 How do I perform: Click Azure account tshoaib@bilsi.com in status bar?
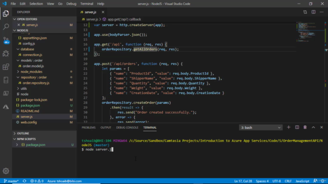pyautogui.click(x=65, y=181)
